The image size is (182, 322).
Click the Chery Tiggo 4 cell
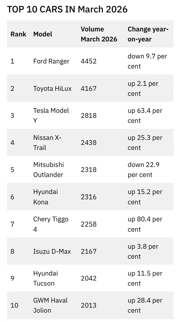tap(51, 224)
